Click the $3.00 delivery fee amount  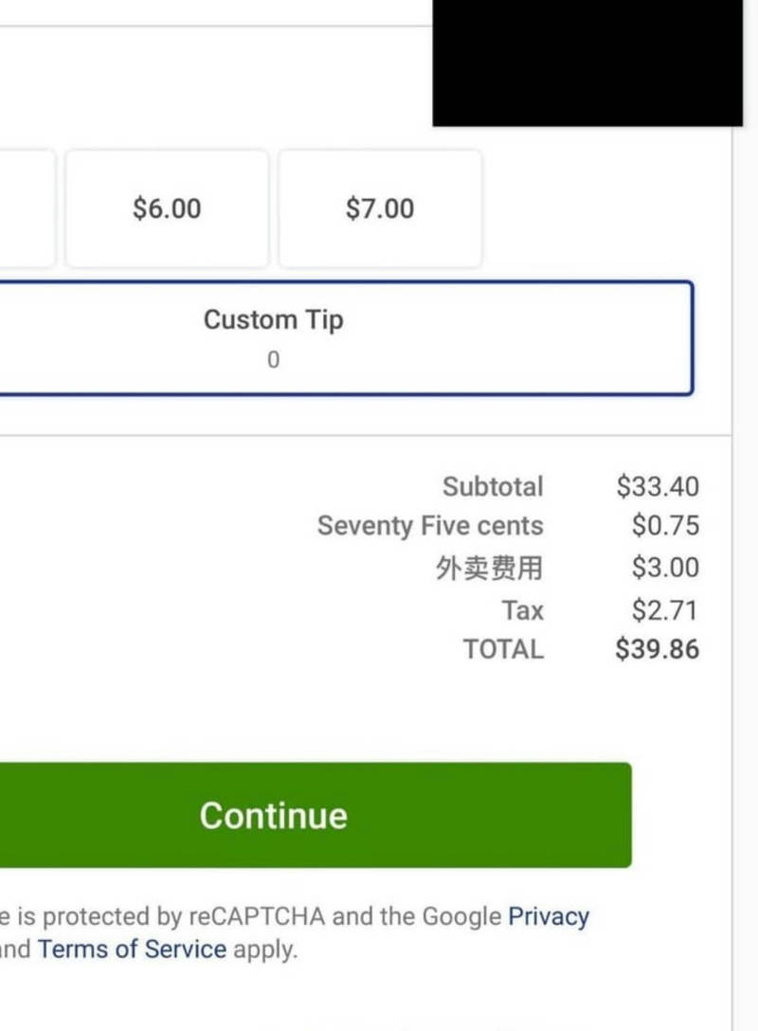665,568
